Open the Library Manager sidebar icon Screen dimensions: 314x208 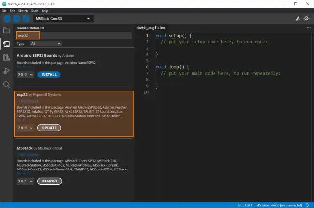tap(7, 57)
